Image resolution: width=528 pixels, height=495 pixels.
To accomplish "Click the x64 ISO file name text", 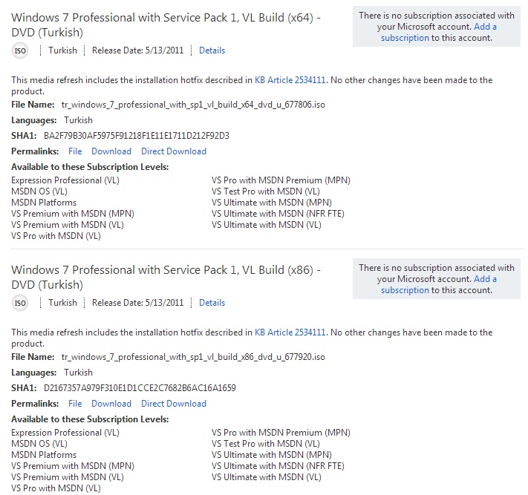I will pyautogui.click(x=193, y=105).
